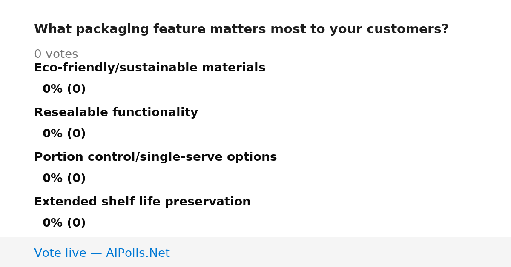
Task: Choose Extended shelf life preservation
Action: click(142, 202)
